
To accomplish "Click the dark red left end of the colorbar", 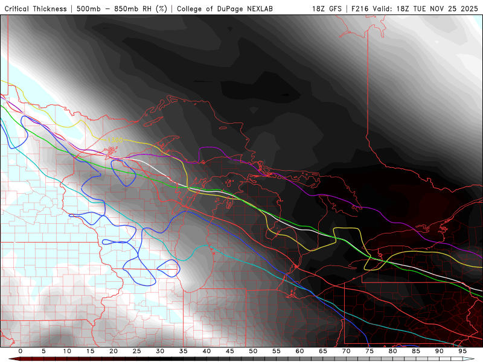I will [14, 359].
